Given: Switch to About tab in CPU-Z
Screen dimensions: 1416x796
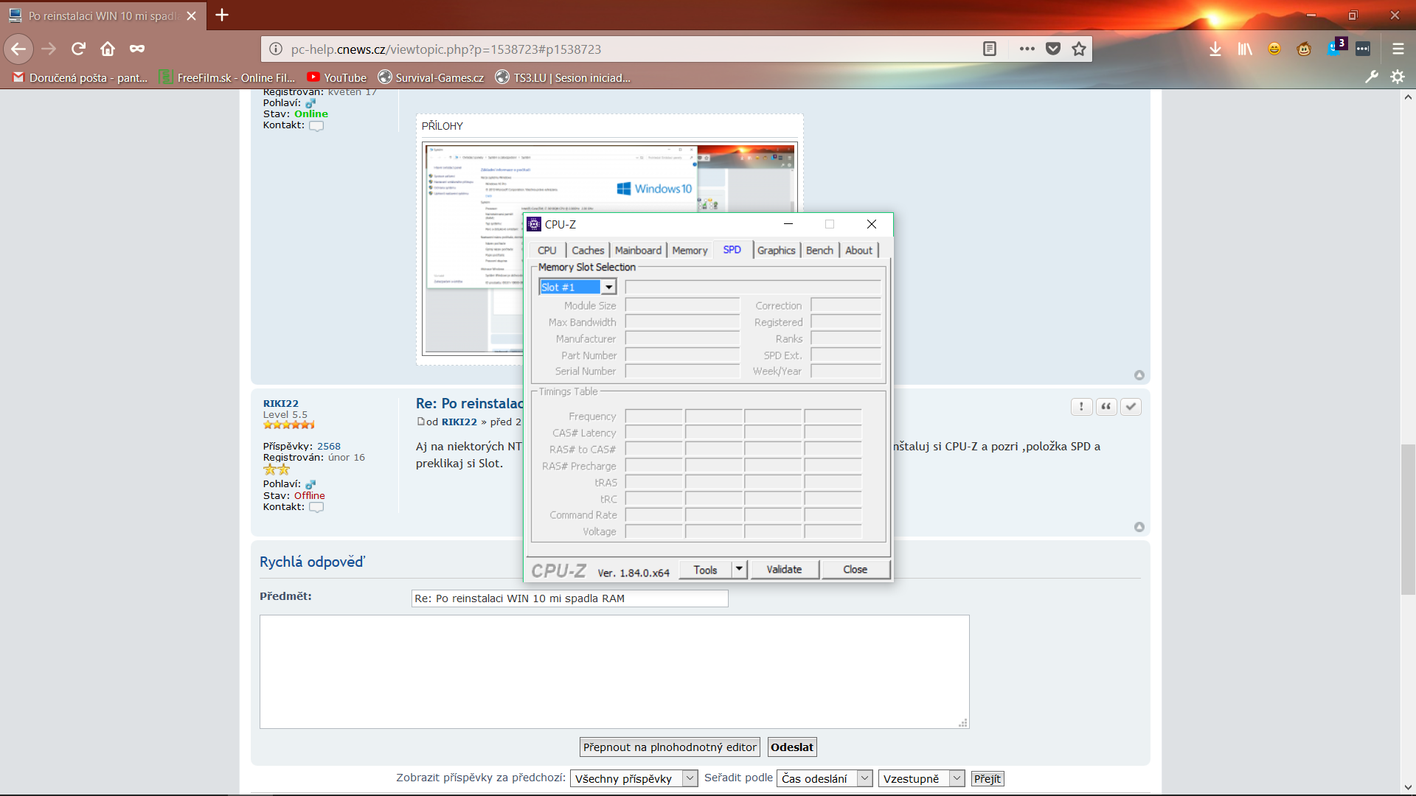Looking at the screenshot, I should point(858,251).
